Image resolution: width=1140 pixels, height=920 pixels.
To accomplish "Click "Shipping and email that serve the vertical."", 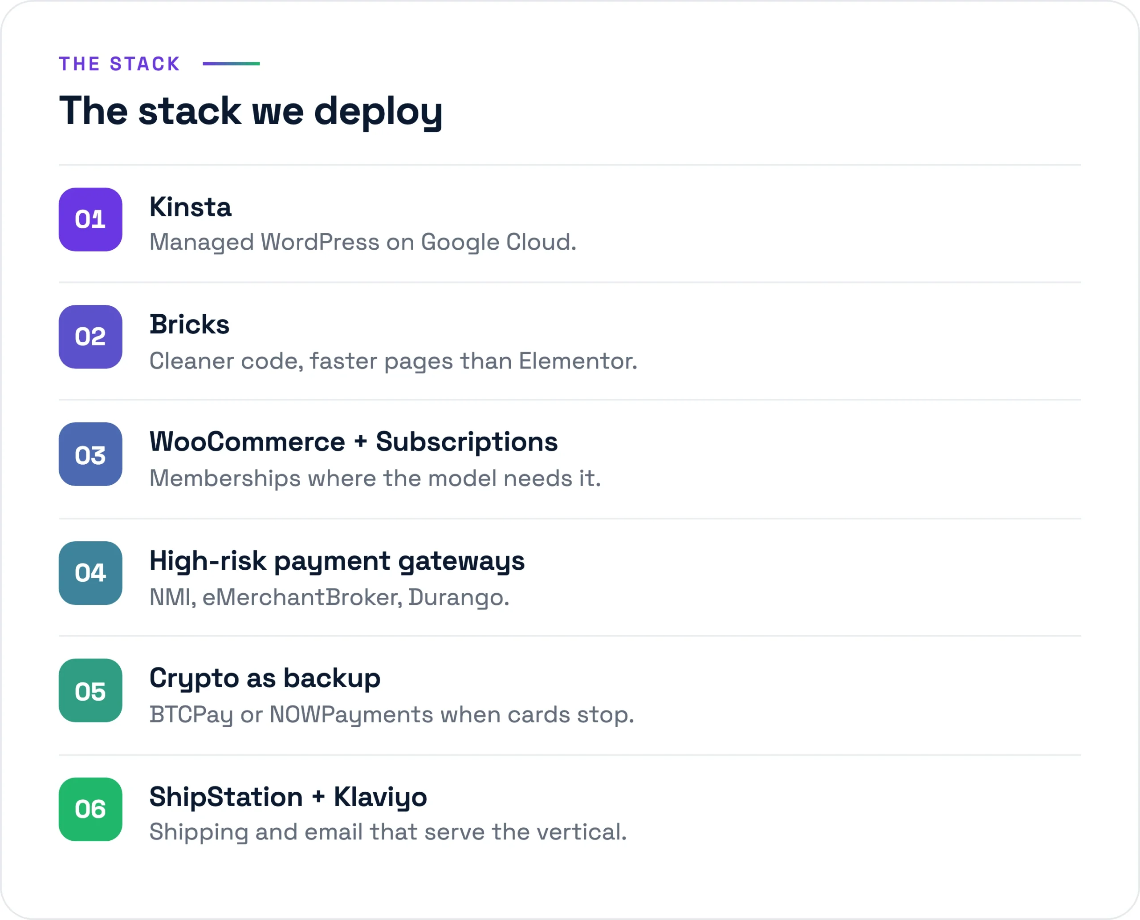I will tap(388, 833).
